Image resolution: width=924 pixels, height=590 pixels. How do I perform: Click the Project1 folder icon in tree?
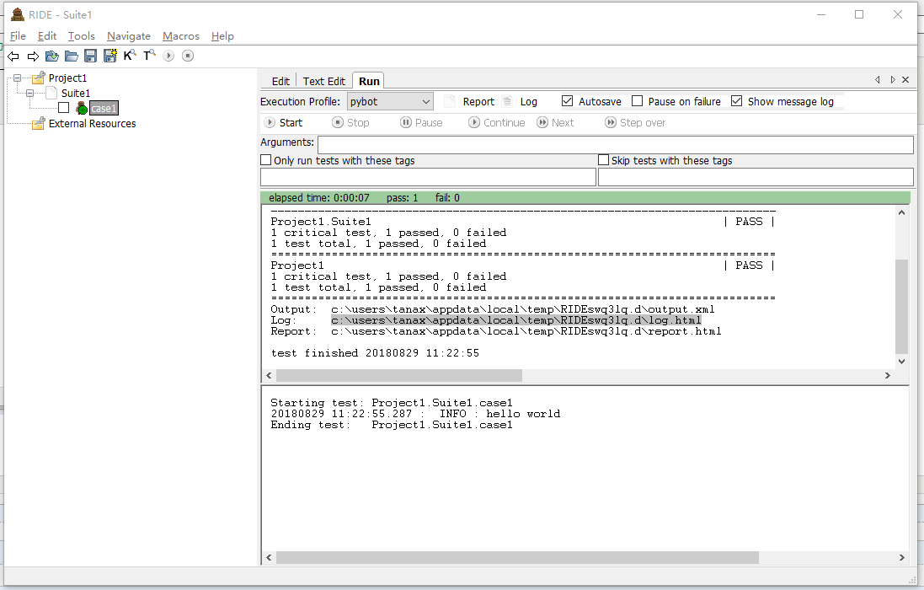(x=38, y=78)
